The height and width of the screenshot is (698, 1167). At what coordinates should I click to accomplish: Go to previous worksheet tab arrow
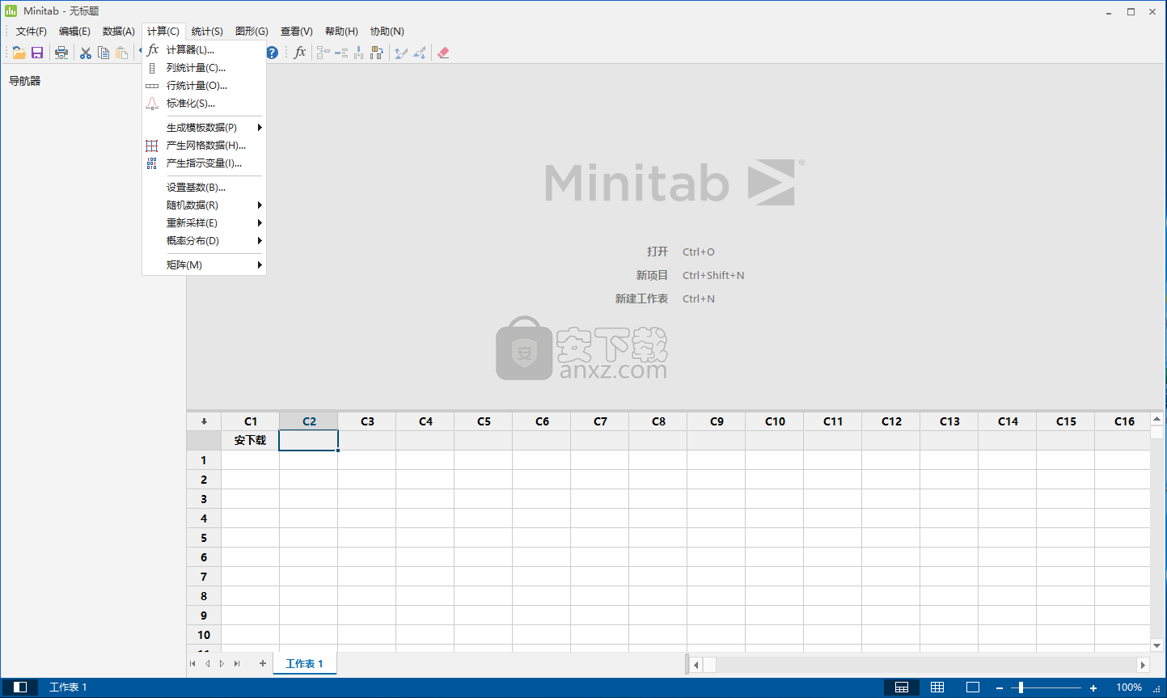tap(207, 663)
